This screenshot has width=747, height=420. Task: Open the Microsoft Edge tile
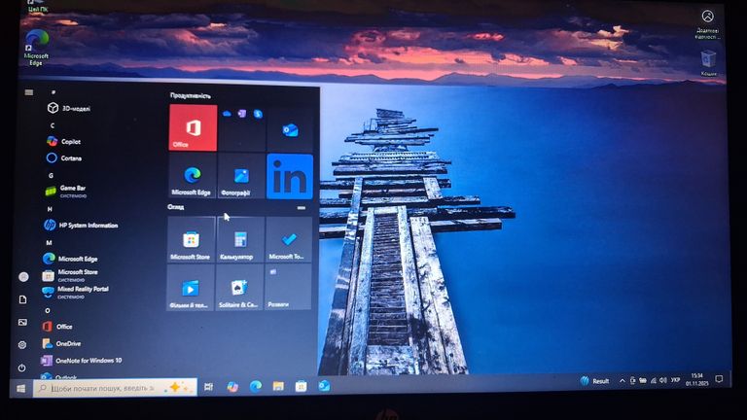(192, 177)
